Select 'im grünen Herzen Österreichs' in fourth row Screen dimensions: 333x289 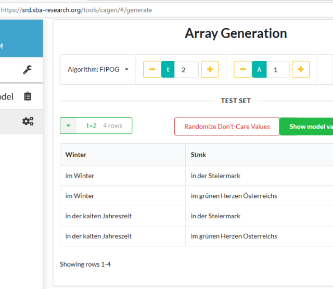coord(259,236)
